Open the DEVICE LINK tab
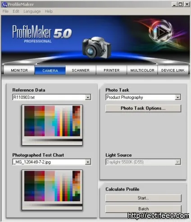Screen dimensions: 191x222 (x=173, y=70)
